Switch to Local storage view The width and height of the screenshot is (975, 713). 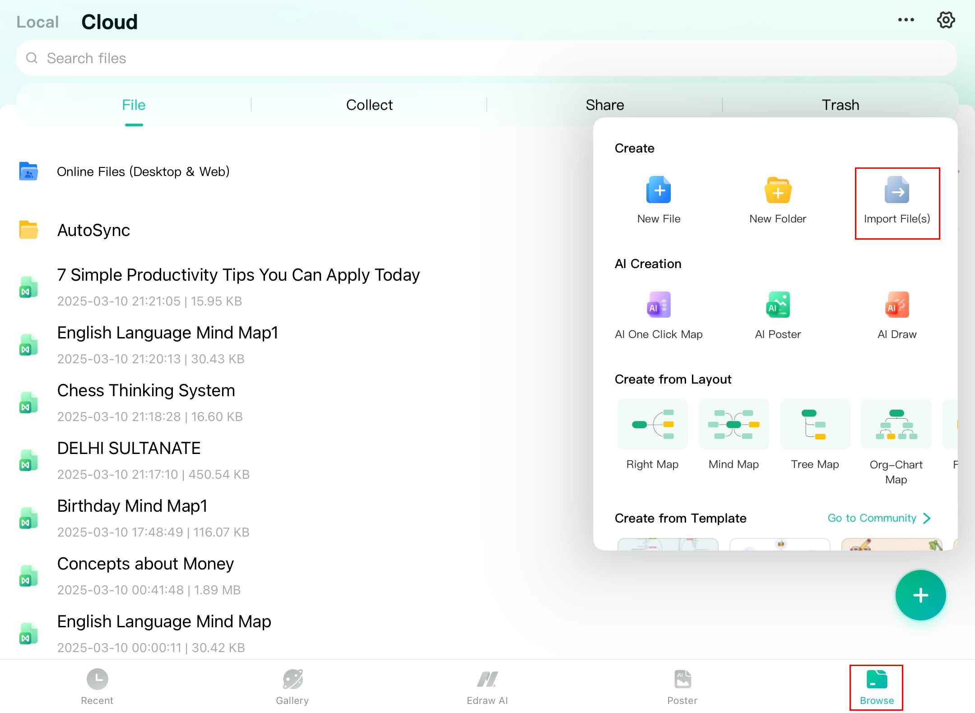coord(37,22)
